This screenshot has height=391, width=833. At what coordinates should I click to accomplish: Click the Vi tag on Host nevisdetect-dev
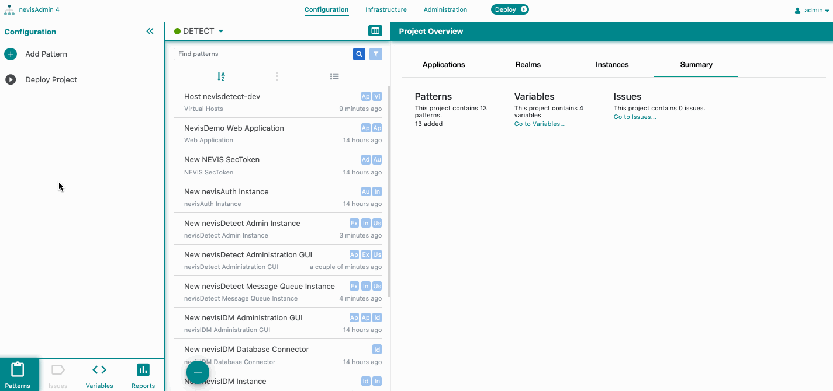(x=377, y=96)
